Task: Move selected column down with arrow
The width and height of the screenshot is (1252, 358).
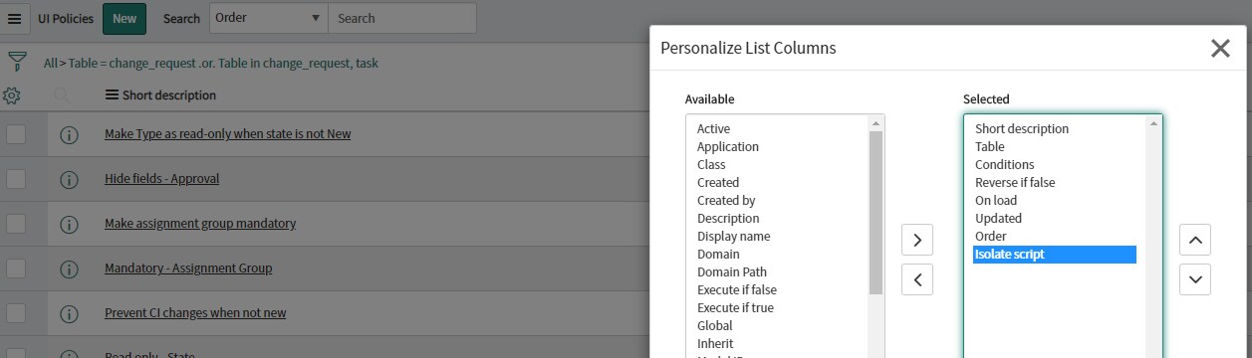Action: (1195, 279)
